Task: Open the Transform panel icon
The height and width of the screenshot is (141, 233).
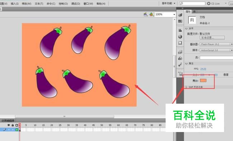Action: tap(180, 43)
